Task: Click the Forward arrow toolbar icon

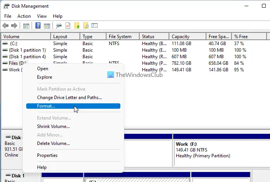Action: (14, 26)
